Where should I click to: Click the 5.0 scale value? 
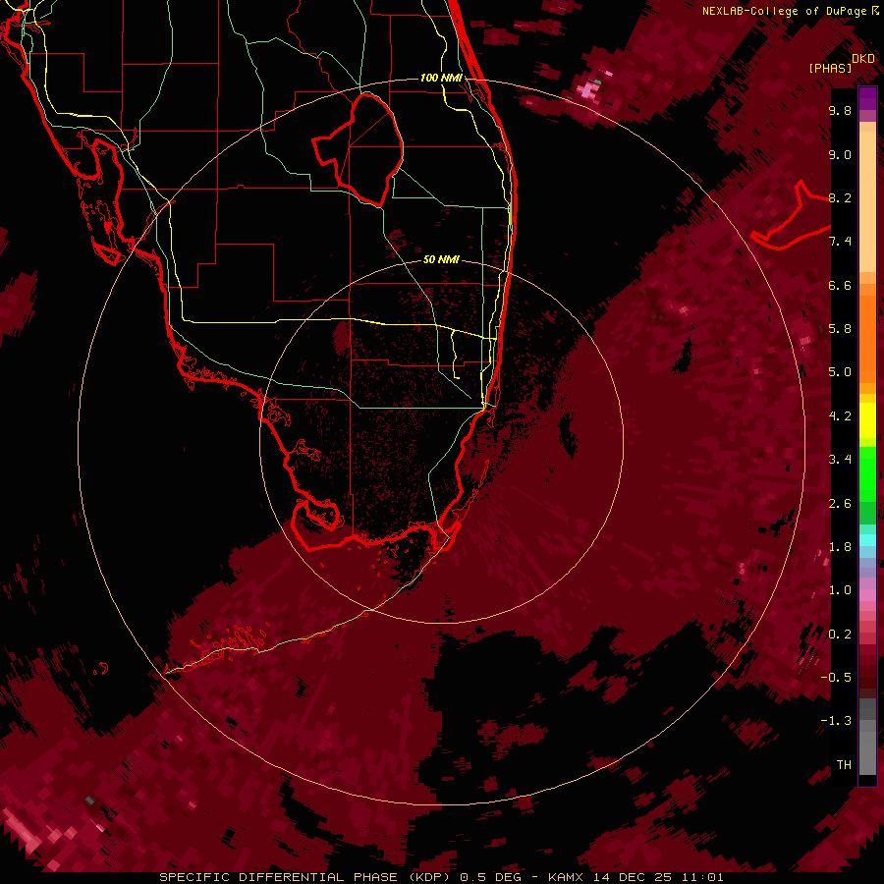(840, 372)
